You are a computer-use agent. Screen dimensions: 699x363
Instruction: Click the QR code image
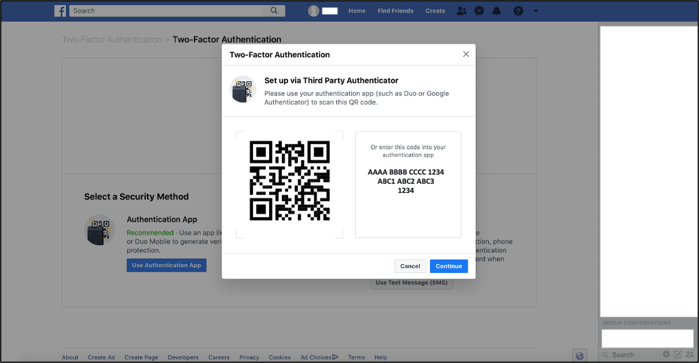[x=290, y=180]
